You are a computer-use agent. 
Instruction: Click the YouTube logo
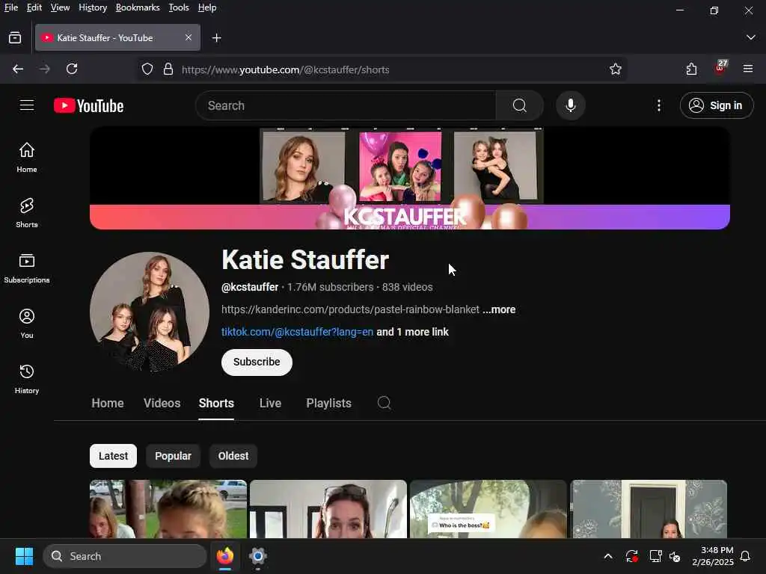(88, 106)
